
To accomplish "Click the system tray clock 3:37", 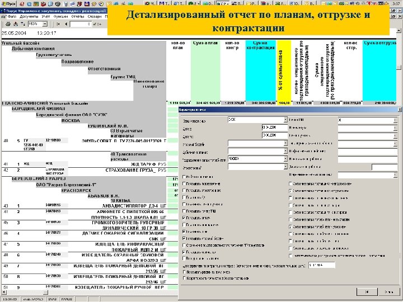I will [396, 4].
